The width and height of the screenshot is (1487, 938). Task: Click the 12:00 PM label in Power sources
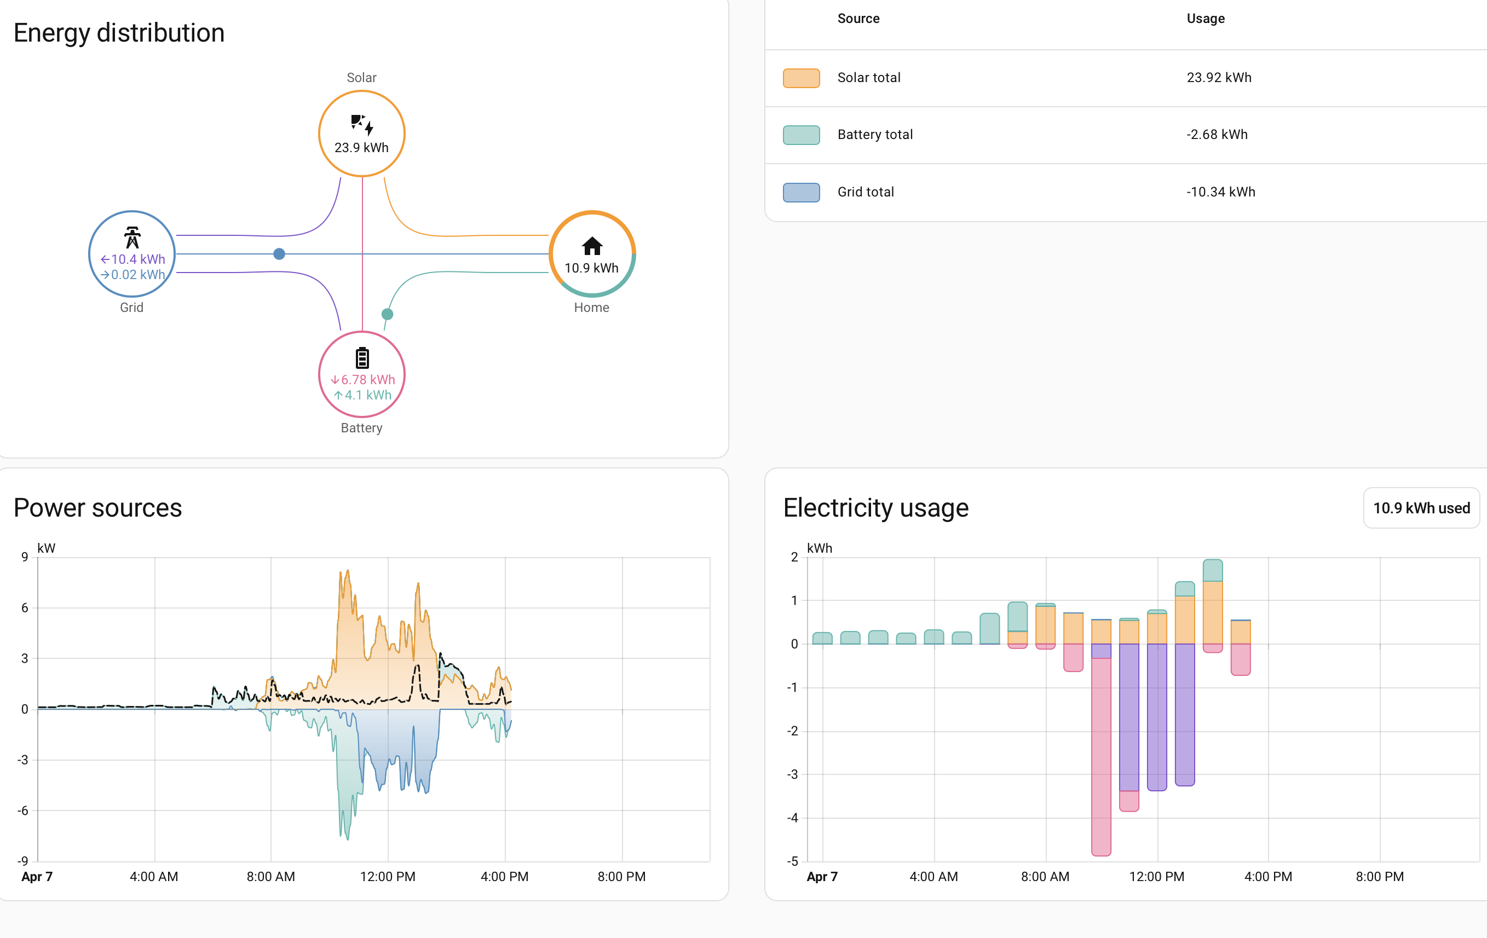(388, 876)
